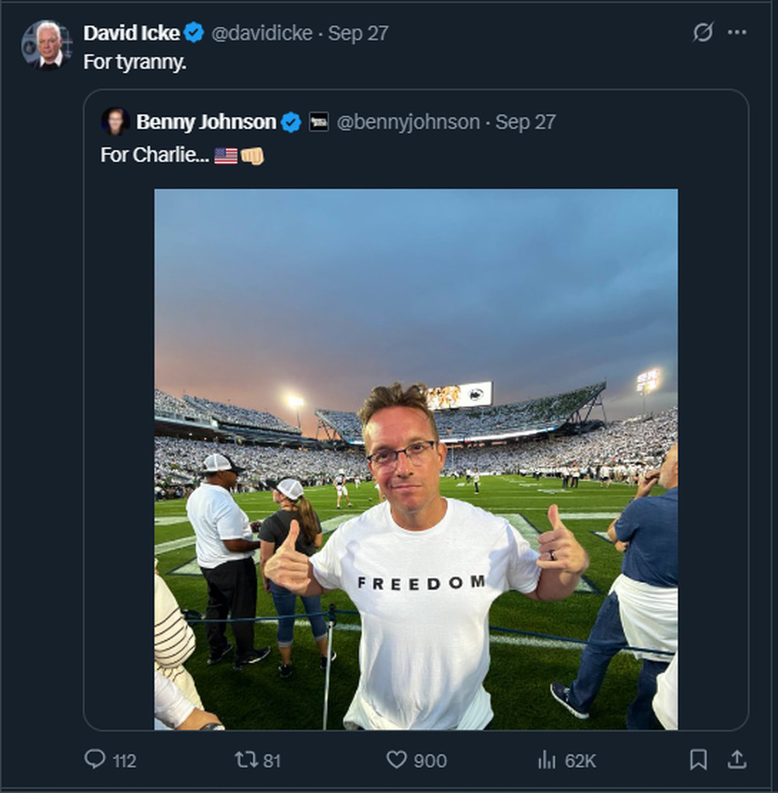Open Benny Johnson's small avatar in quote
The height and width of the screenshot is (793, 778).
[x=115, y=122]
